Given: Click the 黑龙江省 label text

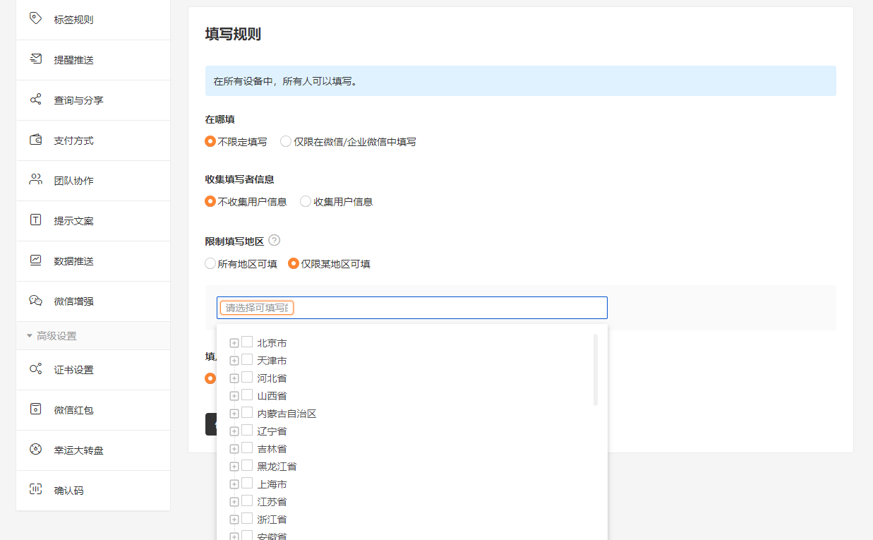Looking at the screenshot, I should pos(277,467).
